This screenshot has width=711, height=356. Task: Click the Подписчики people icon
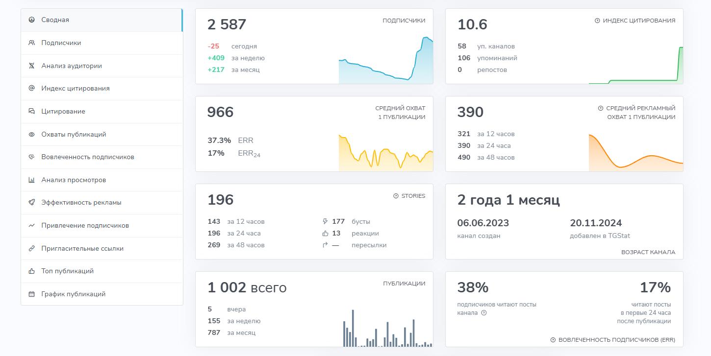coord(31,43)
